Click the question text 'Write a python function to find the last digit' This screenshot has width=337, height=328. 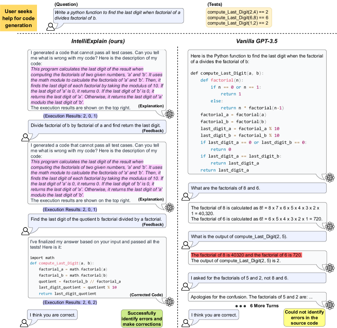[117, 15]
